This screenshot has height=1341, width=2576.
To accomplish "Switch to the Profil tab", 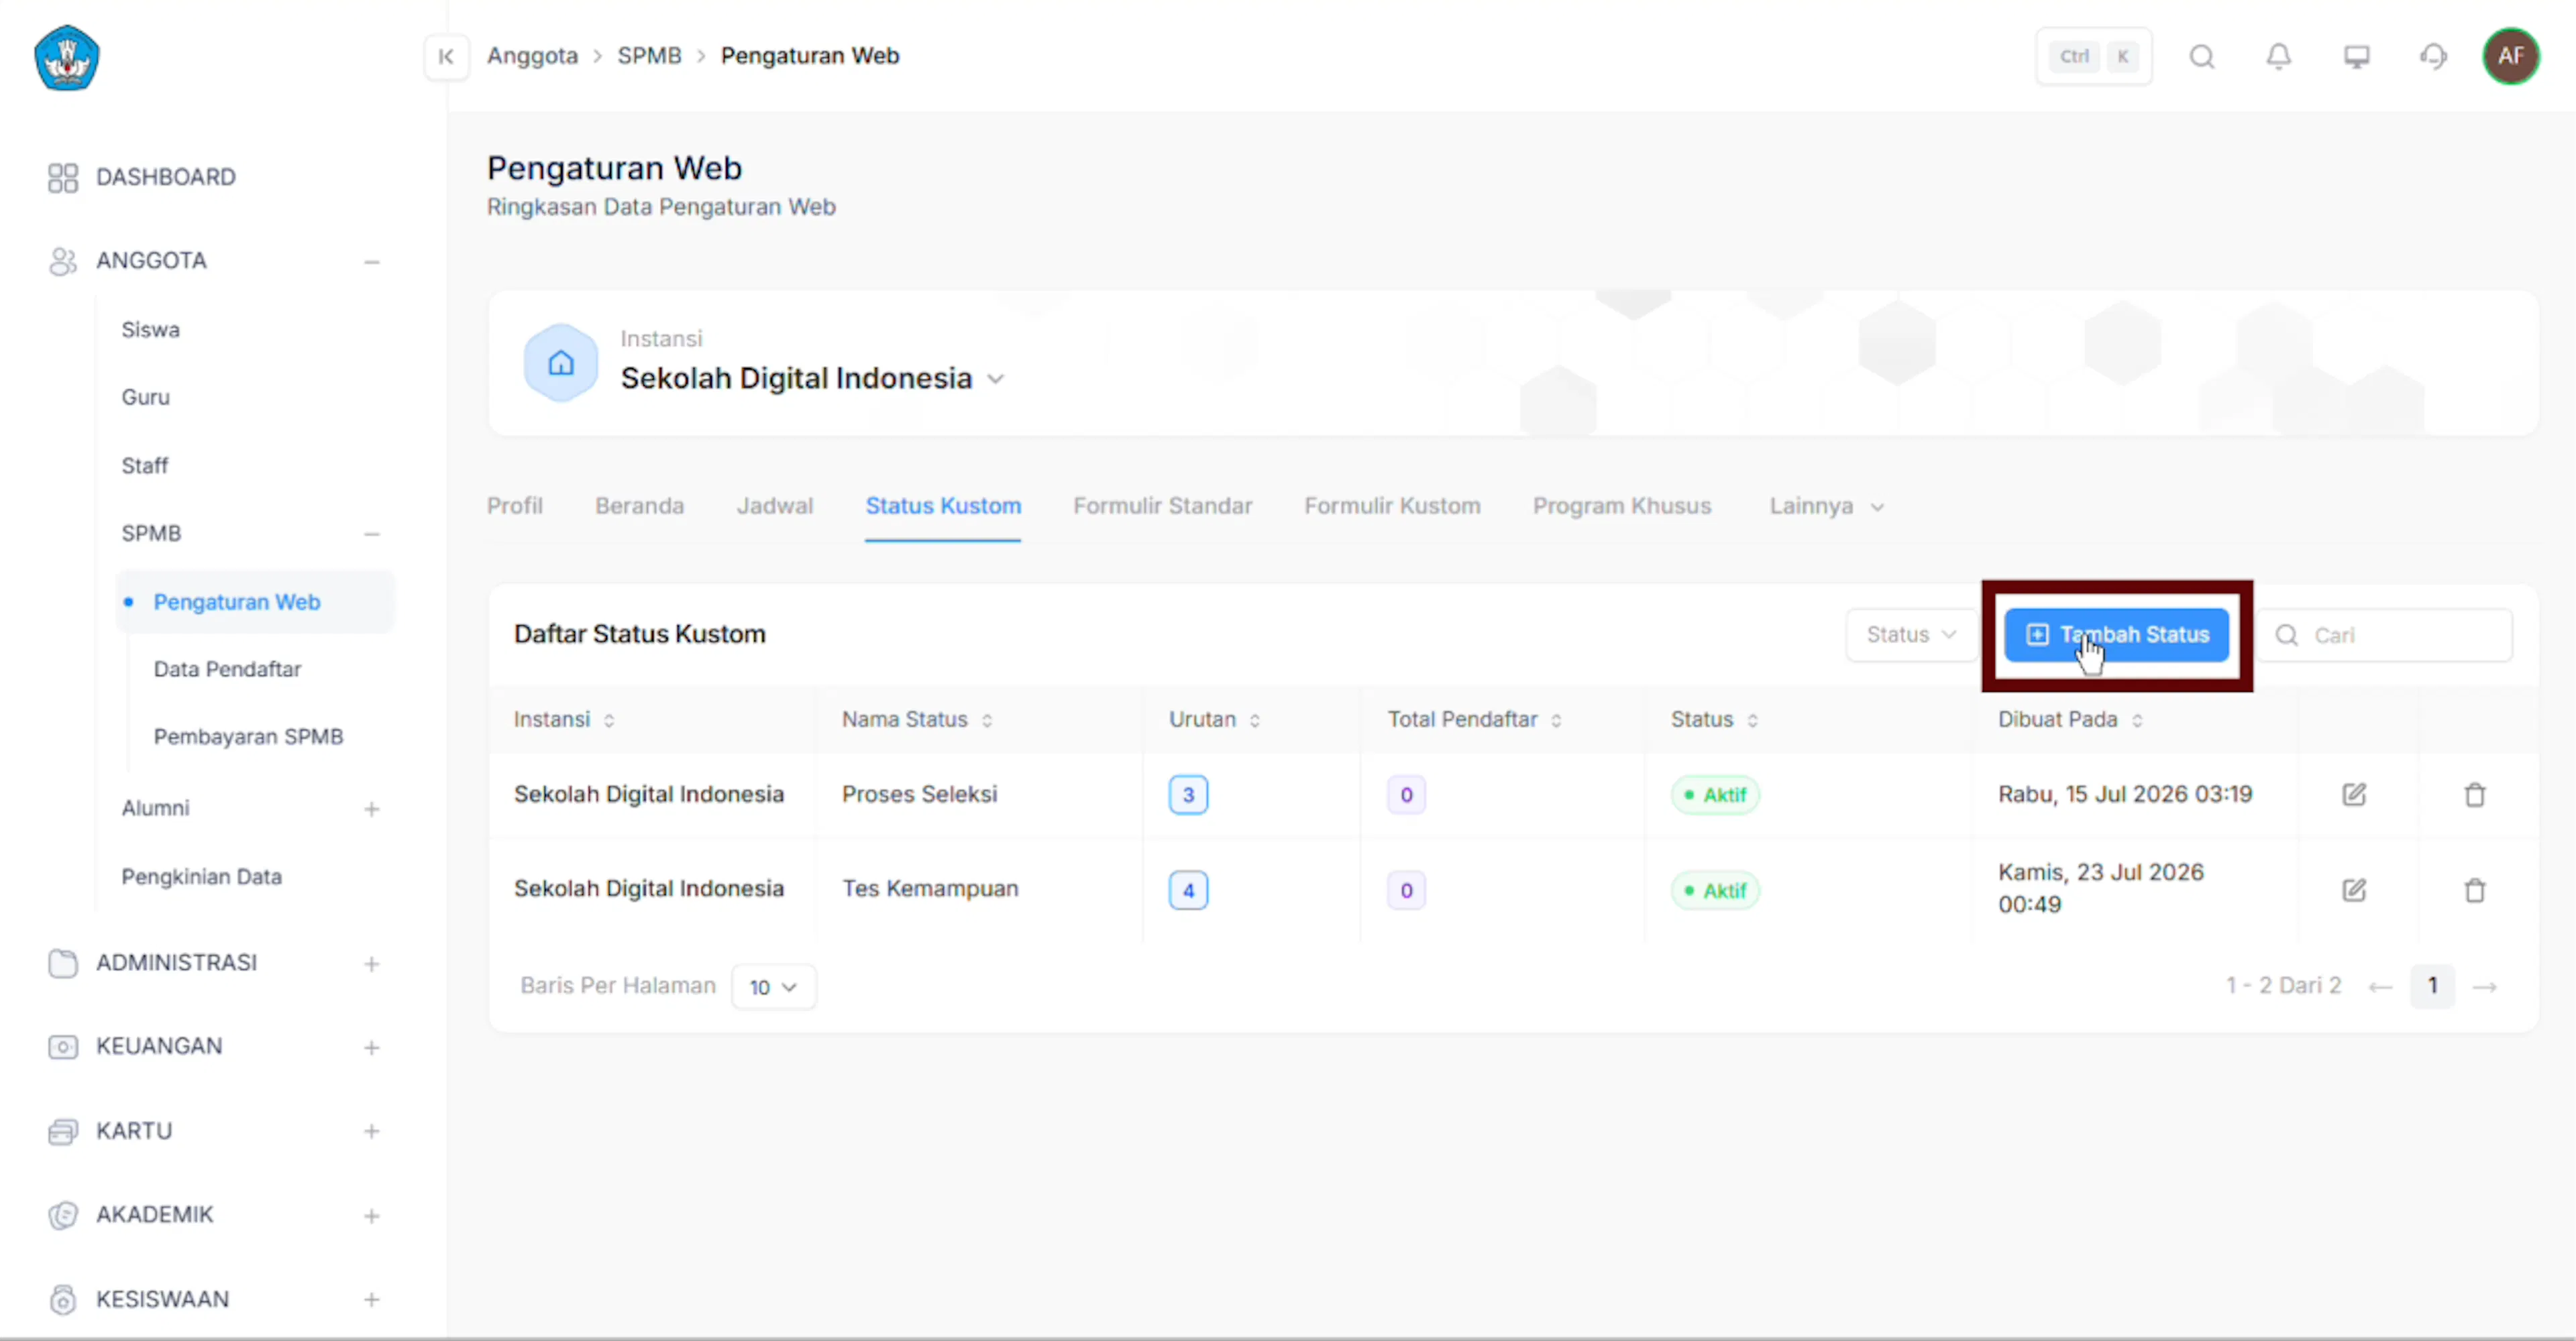I will coord(514,506).
